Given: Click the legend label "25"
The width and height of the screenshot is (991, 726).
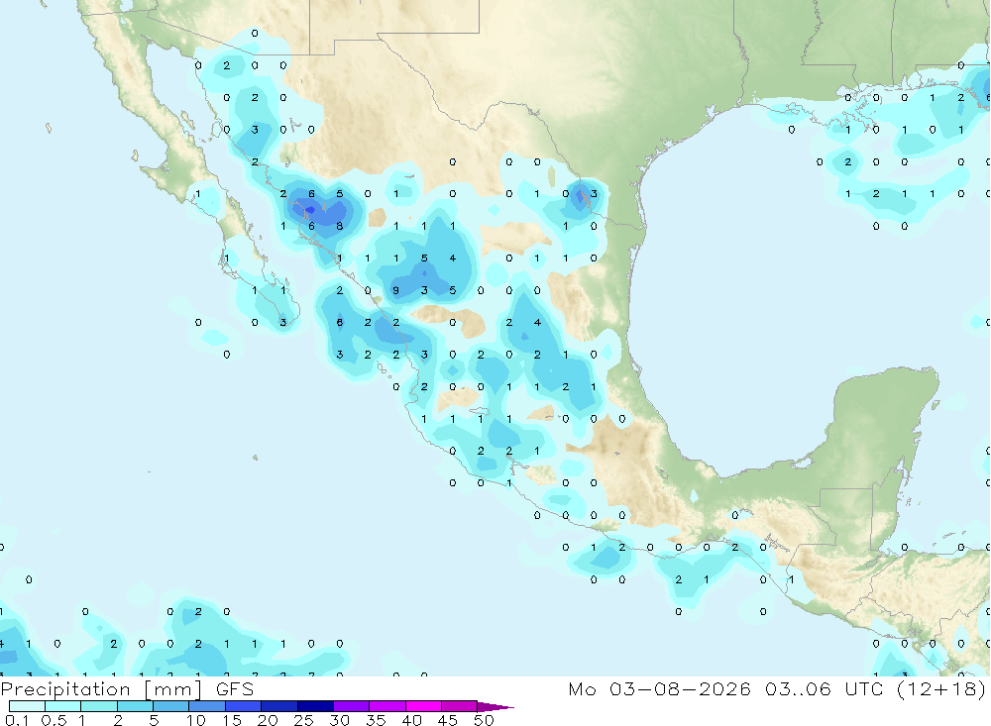Looking at the screenshot, I should pos(304,720).
